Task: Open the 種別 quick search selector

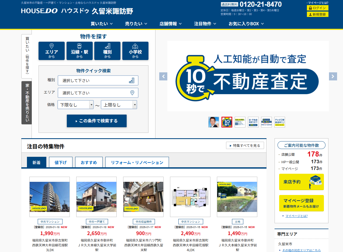Action: tap(98, 80)
